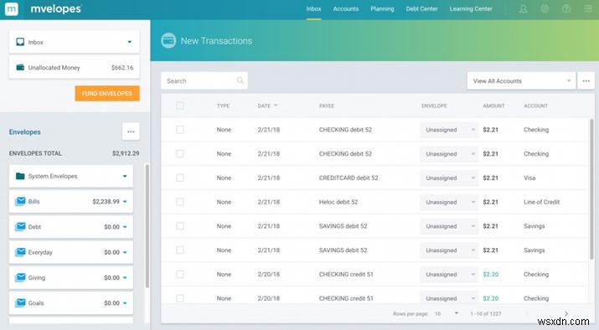Image resolution: width=599 pixels, height=330 pixels.
Task: Focus the Search input field
Action: (204, 81)
